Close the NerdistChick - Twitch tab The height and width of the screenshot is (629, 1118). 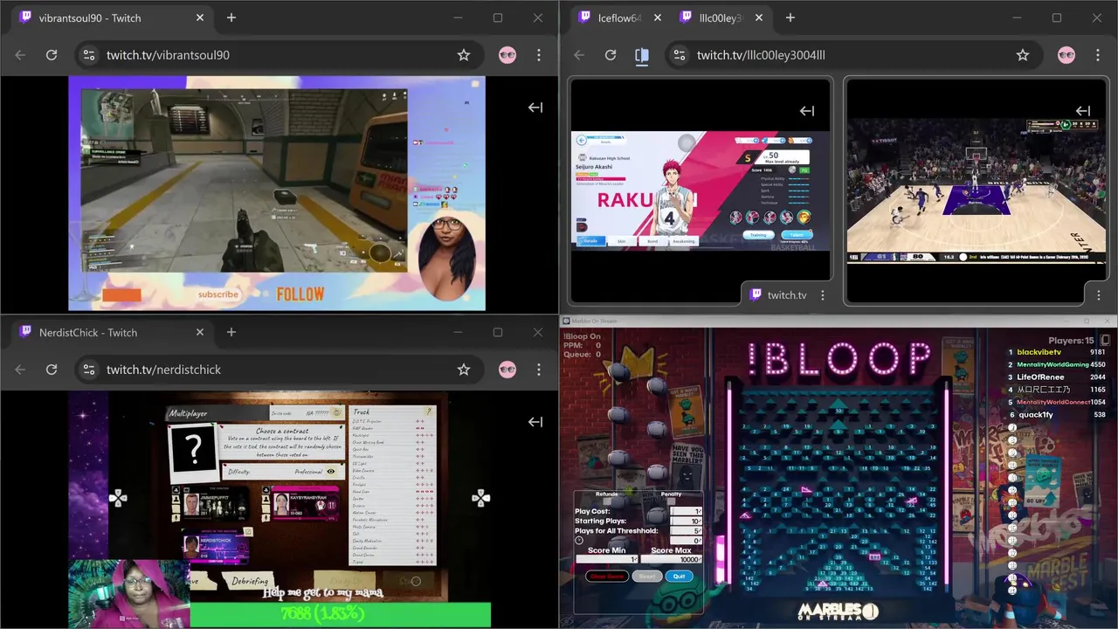(x=200, y=333)
